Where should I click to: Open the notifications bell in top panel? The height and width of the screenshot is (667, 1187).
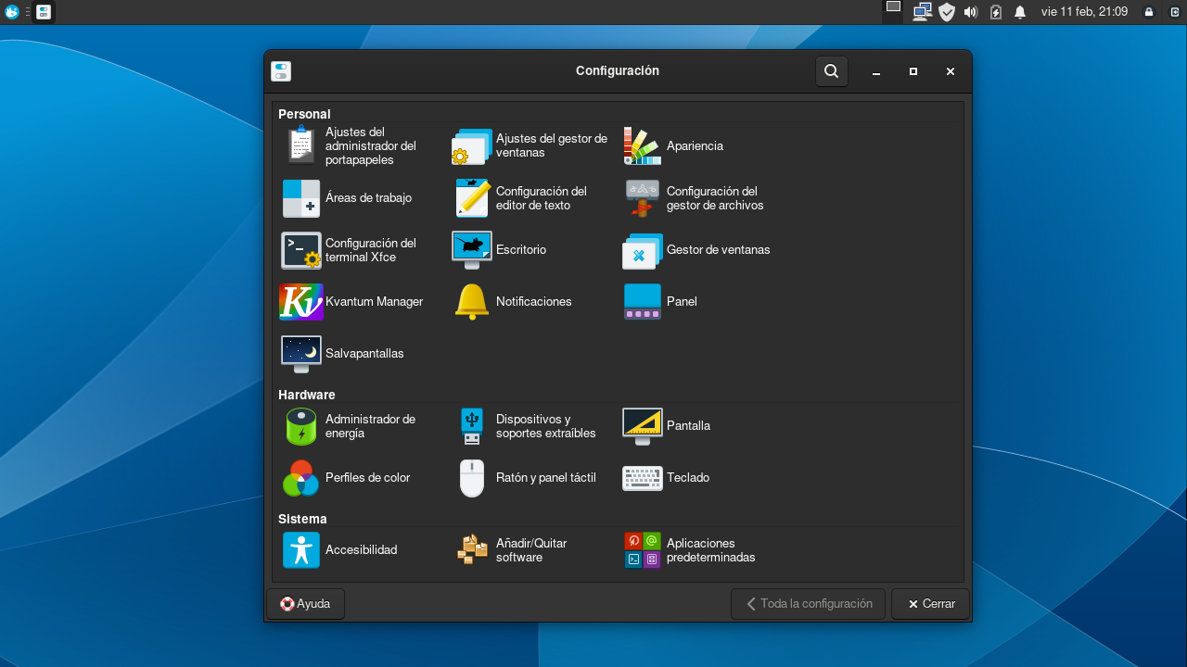[1020, 12]
